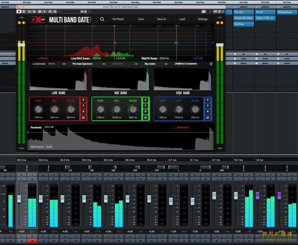Mute the Mid Band with M

coord(145,111)
